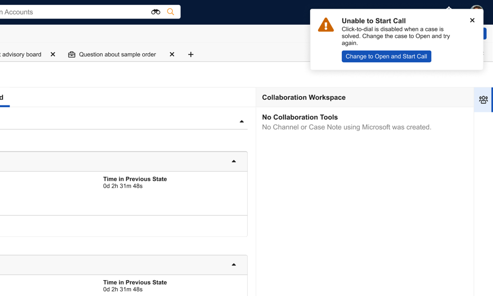This screenshot has height=296, width=493.
Task: Click the orange warning triangle icon
Action: 325,25
